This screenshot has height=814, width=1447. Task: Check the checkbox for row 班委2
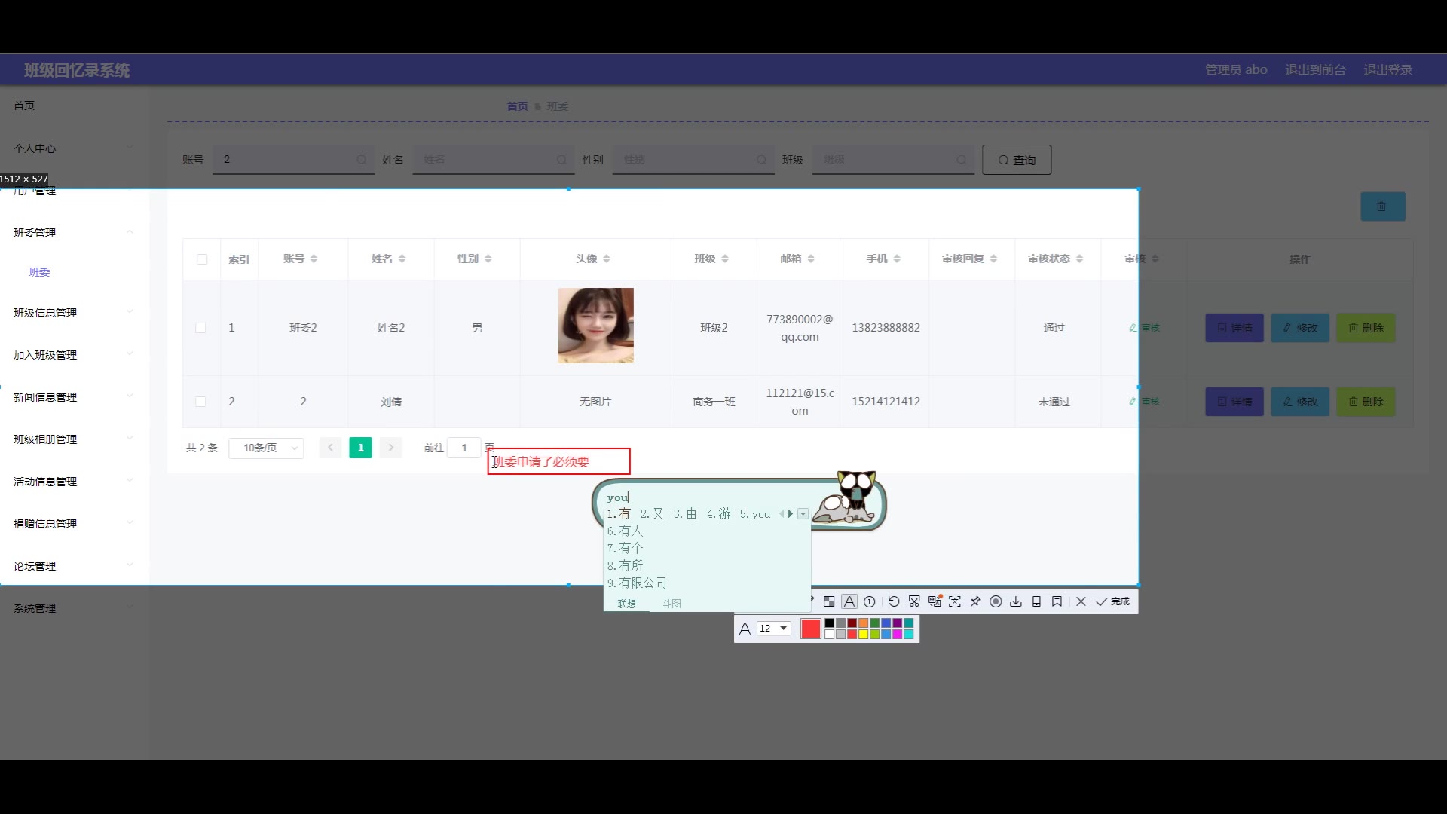(200, 328)
